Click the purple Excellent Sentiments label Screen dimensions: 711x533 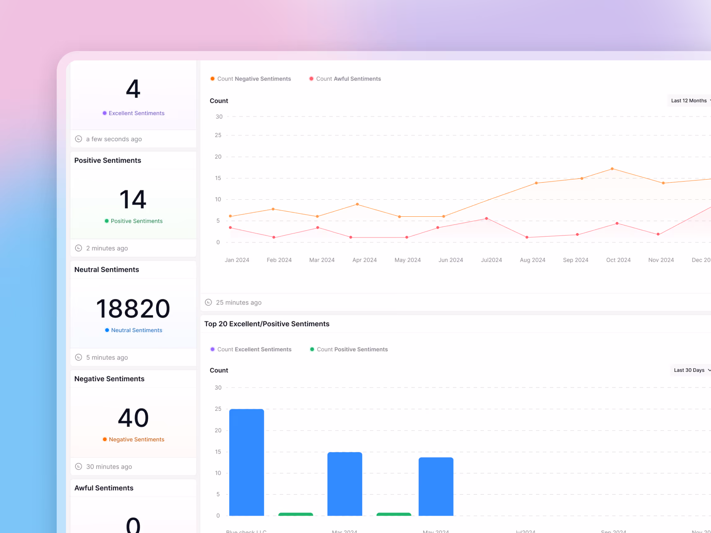134,113
